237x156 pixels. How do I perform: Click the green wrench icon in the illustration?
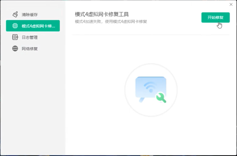tap(161, 97)
